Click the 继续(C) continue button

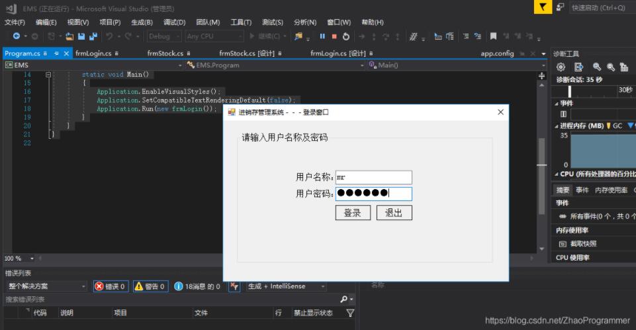265,36
